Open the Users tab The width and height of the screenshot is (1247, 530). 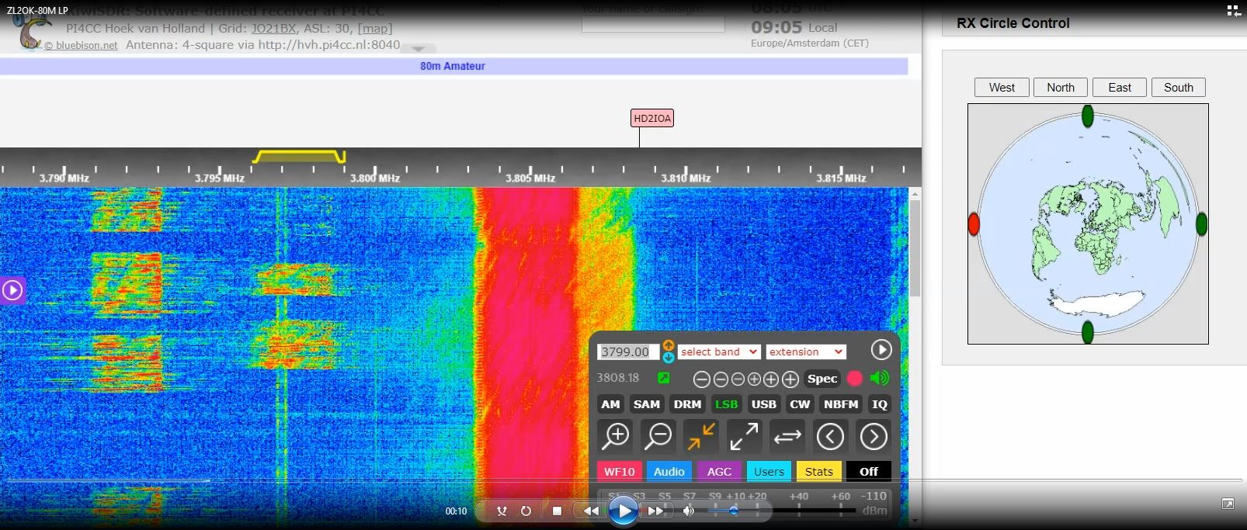(x=769, y=471)
